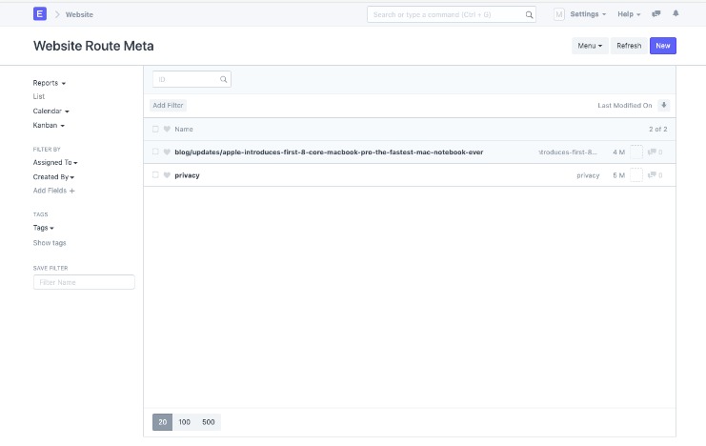Click the '2 of 2' count

click(x=657, y=130)
